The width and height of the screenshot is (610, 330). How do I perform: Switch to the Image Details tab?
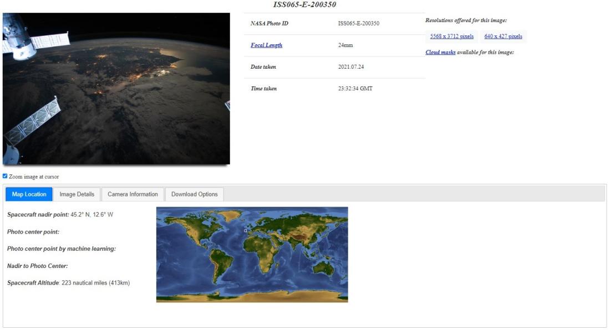[77, 194]
